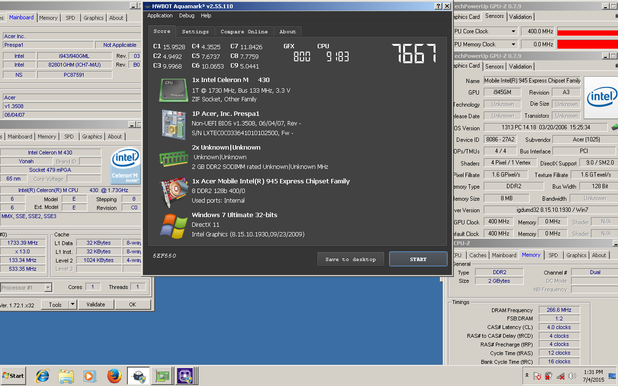618x386 pixels.
Task: Click the power tray icon
Action: (549, 376)
